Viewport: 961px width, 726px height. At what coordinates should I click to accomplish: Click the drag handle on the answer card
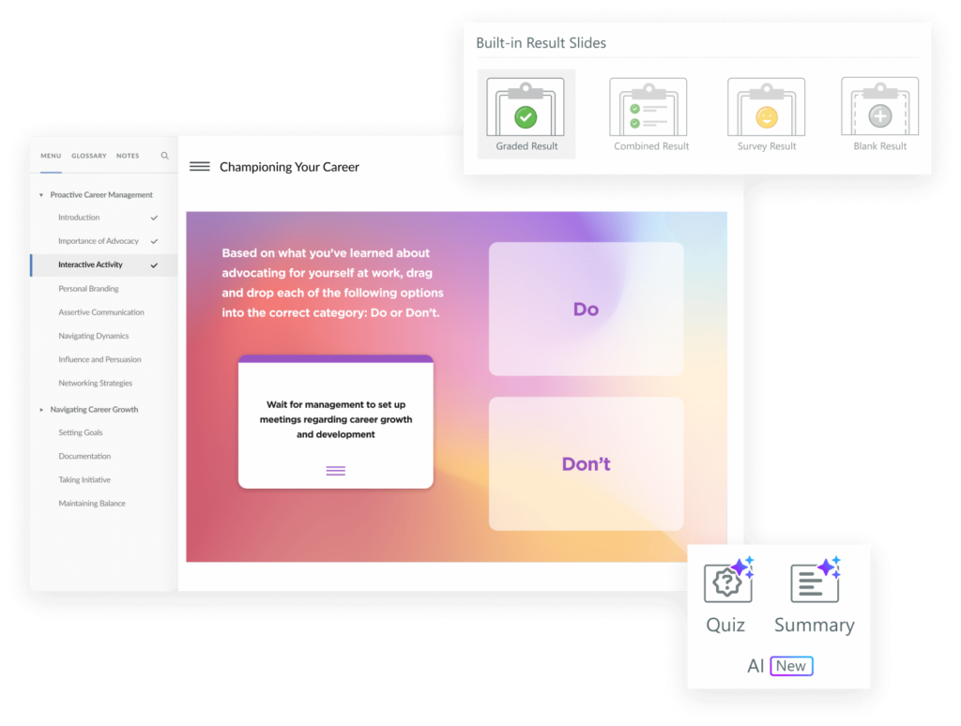click(335, 472)
